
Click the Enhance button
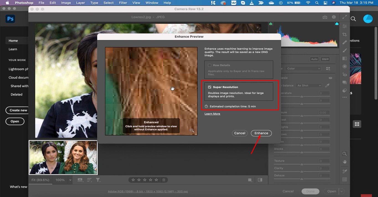tap(261, 133)
